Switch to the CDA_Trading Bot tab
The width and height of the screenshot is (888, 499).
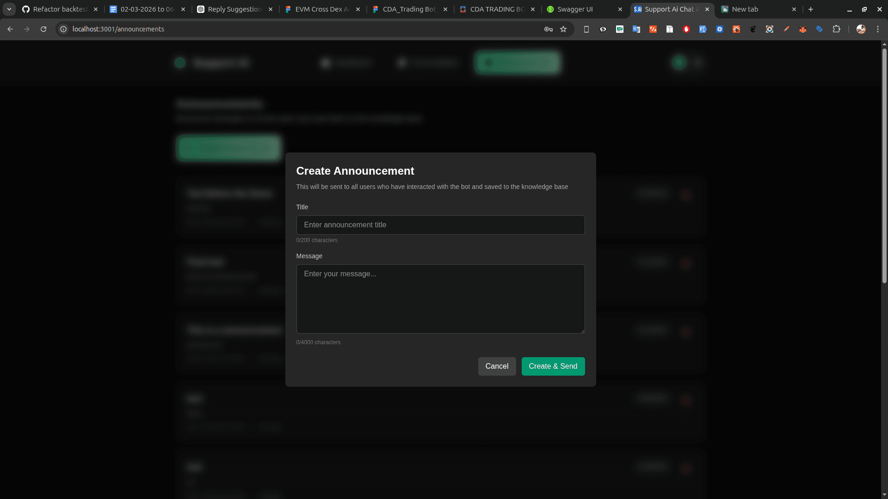coord(404,9)
